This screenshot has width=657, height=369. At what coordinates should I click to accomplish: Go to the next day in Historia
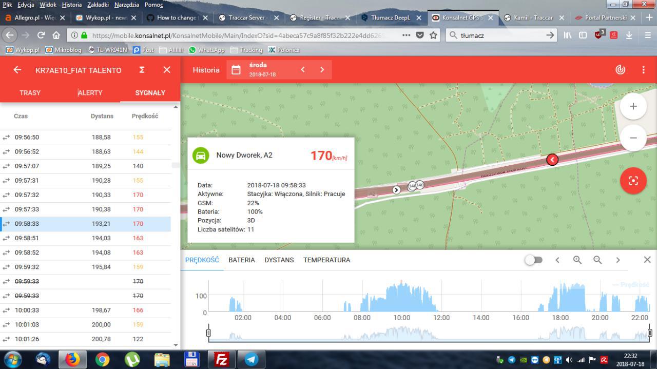[x=322, y=70]
